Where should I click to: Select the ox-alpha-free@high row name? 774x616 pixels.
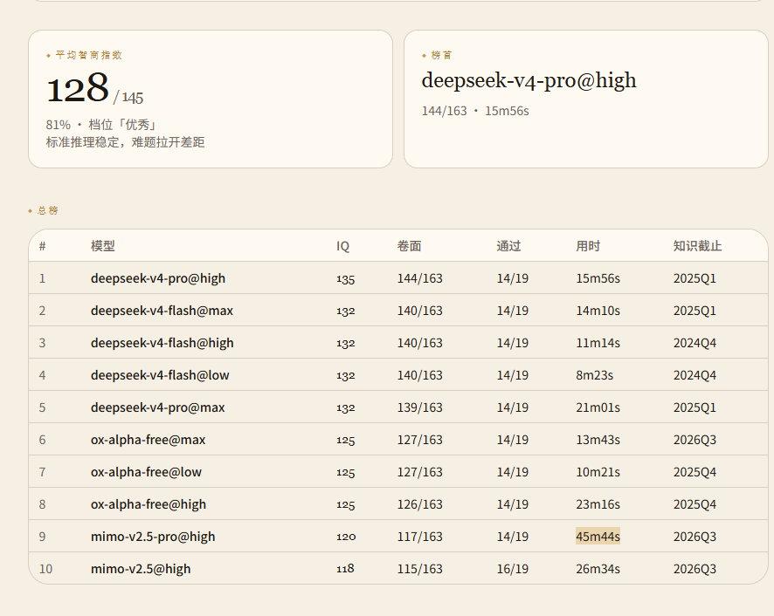click(149, 504)
